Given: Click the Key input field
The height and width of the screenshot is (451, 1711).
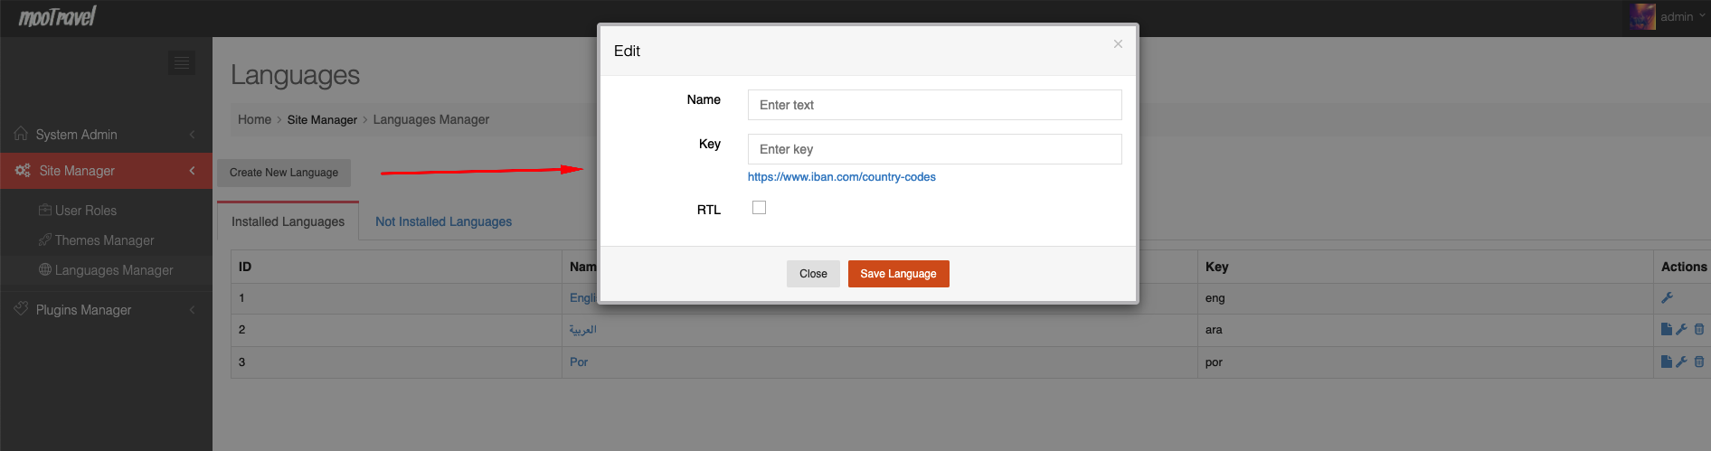Looking at the screenshot, I should pos(934,149).
